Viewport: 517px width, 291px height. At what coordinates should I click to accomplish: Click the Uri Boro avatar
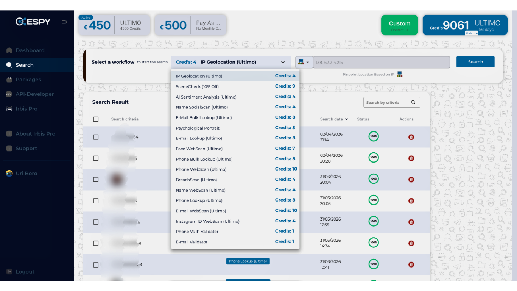point(9,173)
